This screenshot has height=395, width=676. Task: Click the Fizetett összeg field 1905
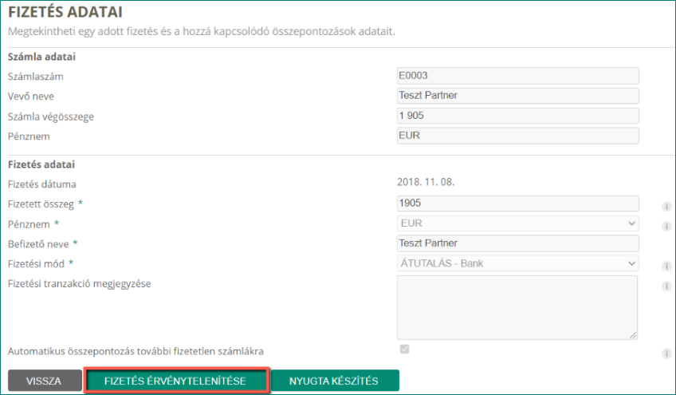click(x=518, y=203)
